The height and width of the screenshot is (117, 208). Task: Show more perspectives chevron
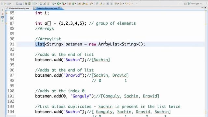(207, 3)
